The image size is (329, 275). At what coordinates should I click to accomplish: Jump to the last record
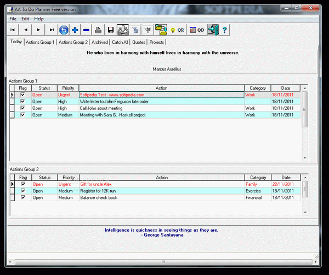pos(52,30)
